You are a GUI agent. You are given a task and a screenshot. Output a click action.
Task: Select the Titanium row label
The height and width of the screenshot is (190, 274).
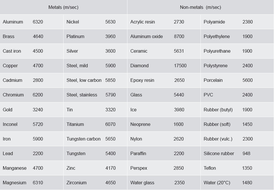(75, 124)
